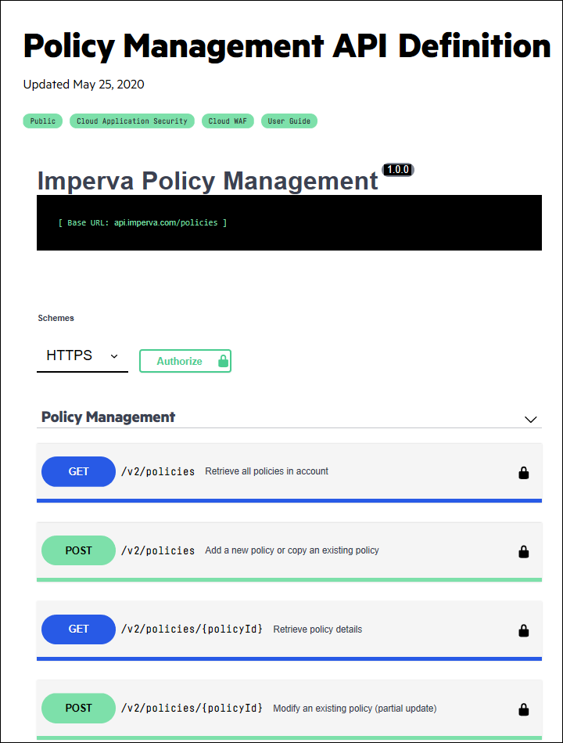Select the Cloud Application Security tag
Screen dimensions: 563x743
tap(132, 121)
